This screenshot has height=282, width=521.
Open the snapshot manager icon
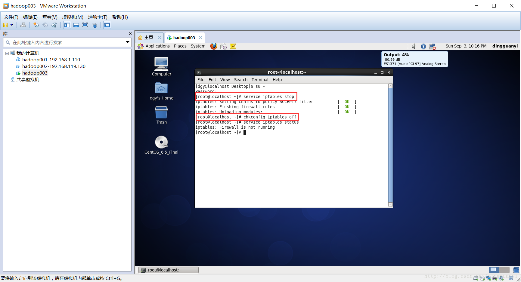pos(54,25)
